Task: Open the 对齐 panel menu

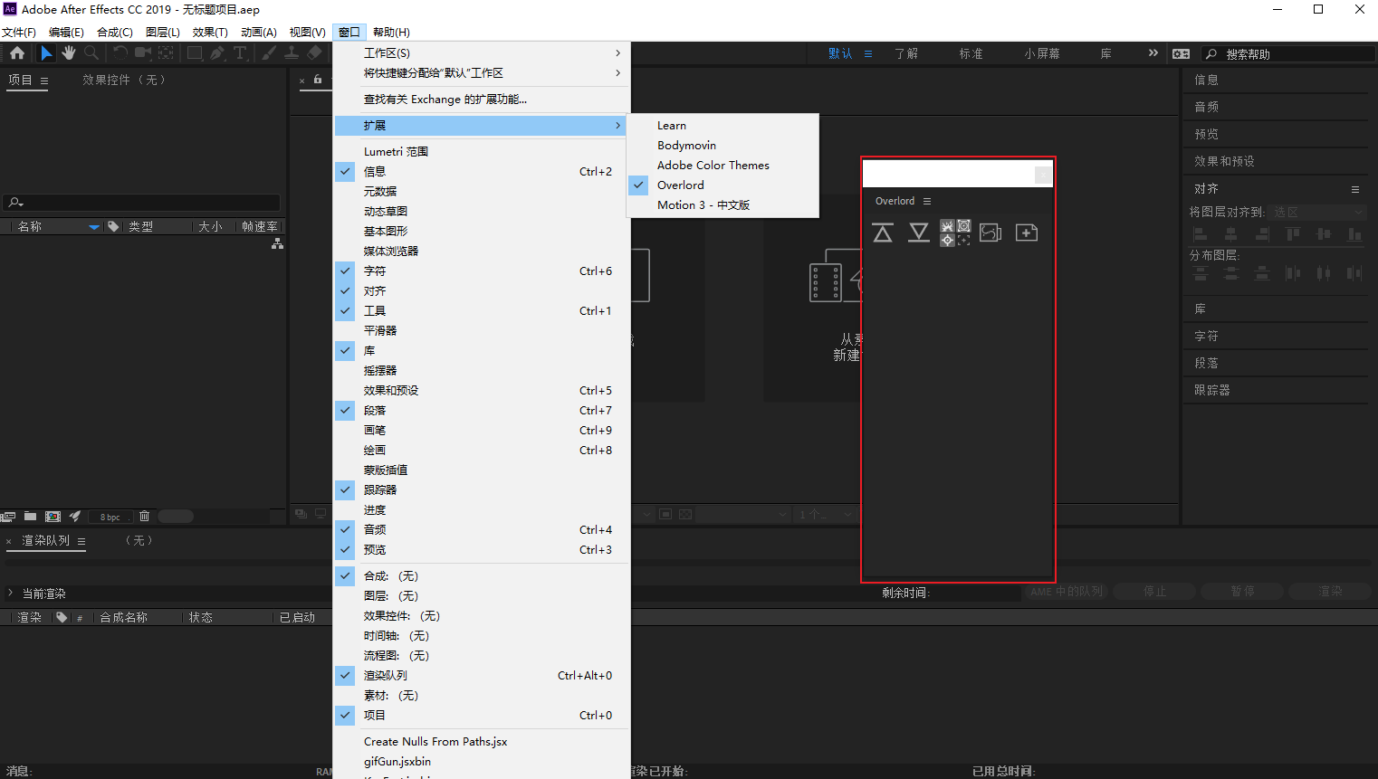Action: pos(1355,189)
